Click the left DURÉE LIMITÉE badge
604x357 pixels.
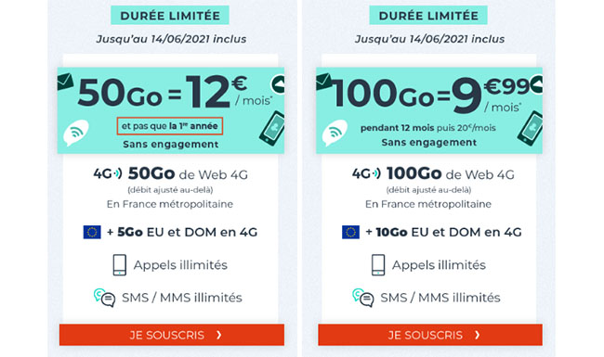pyautogui.click(x=170, y=16)
